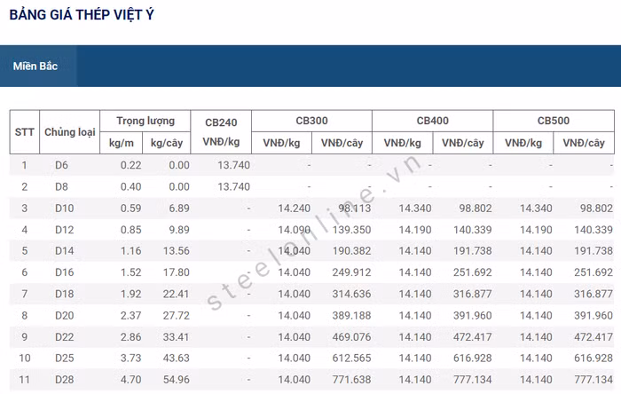This screenshot has height=394, width=621.
Task: Click the Trọng lượng column header
Action: click(x=145, y=121)
